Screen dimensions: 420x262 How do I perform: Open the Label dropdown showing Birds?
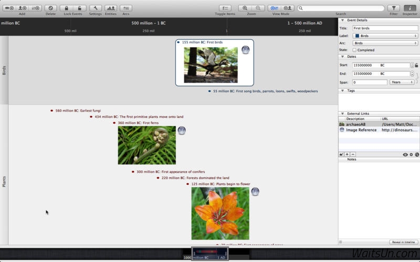click(x=385, y=36)
